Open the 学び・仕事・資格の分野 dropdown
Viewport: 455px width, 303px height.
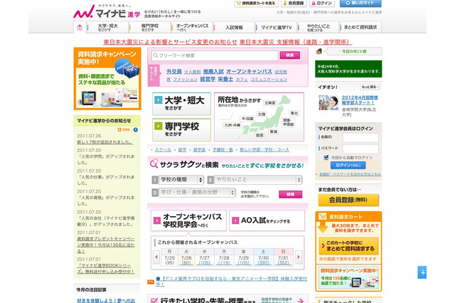[x=197, y=192]
